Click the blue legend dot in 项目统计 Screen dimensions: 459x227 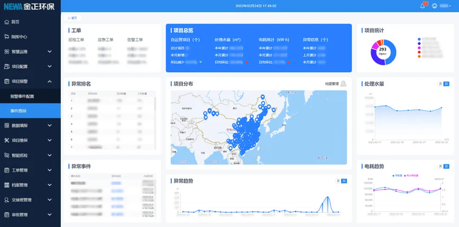pyautogui.click(x=419, y=39)
